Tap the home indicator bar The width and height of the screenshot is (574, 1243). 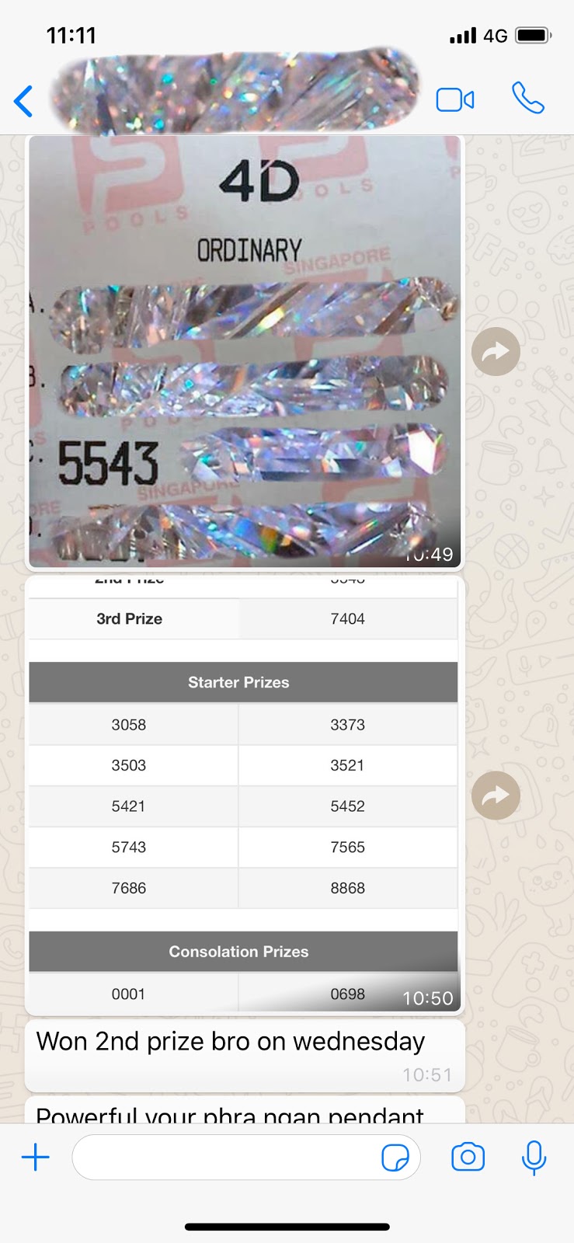click(x=287, y=1227)
